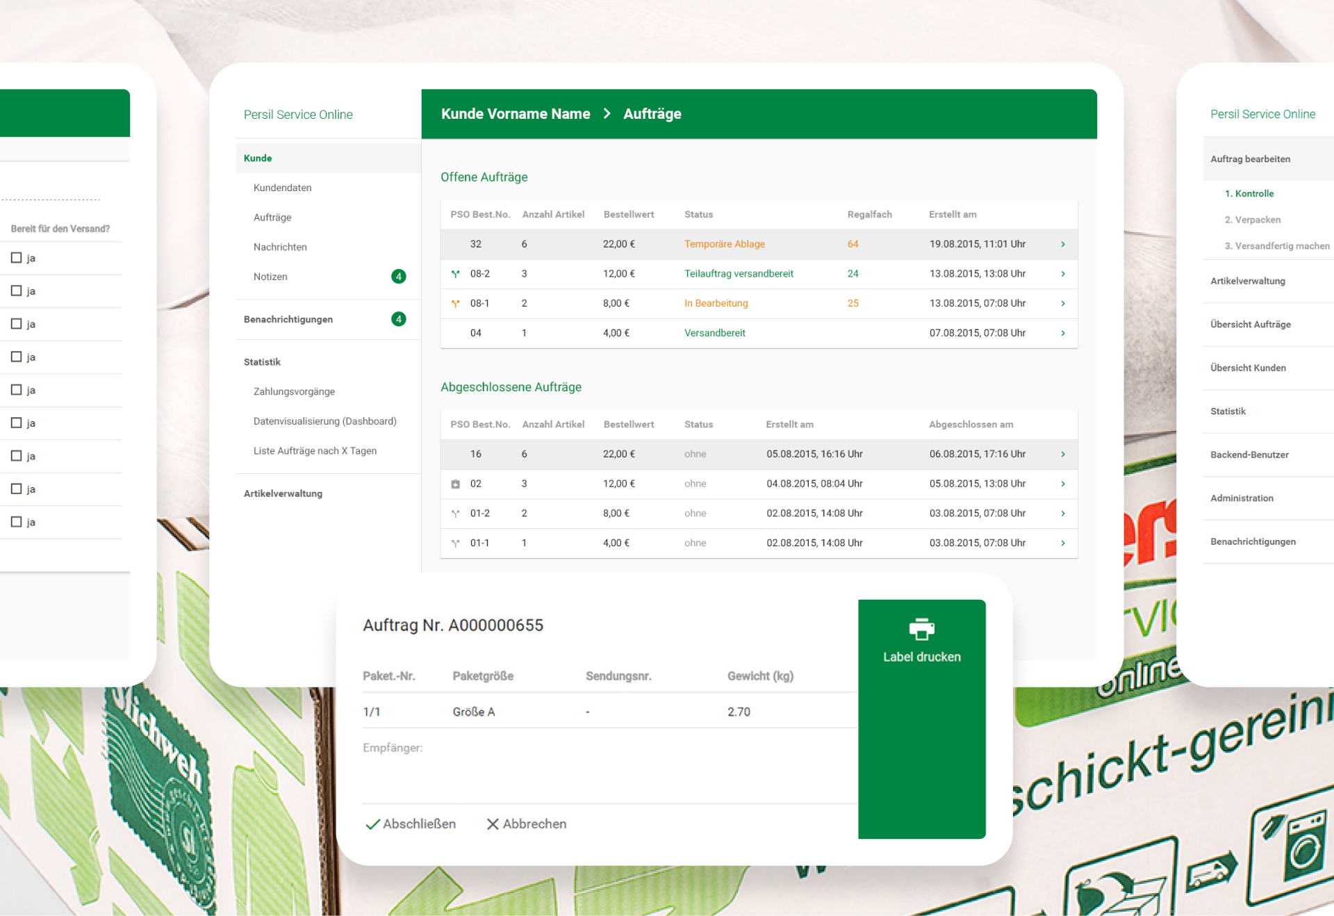The height and width of the screenshot is (916, 1334).
Task: Click the Empfänger field in Auftrag A000000655
Action: point(556,768)
